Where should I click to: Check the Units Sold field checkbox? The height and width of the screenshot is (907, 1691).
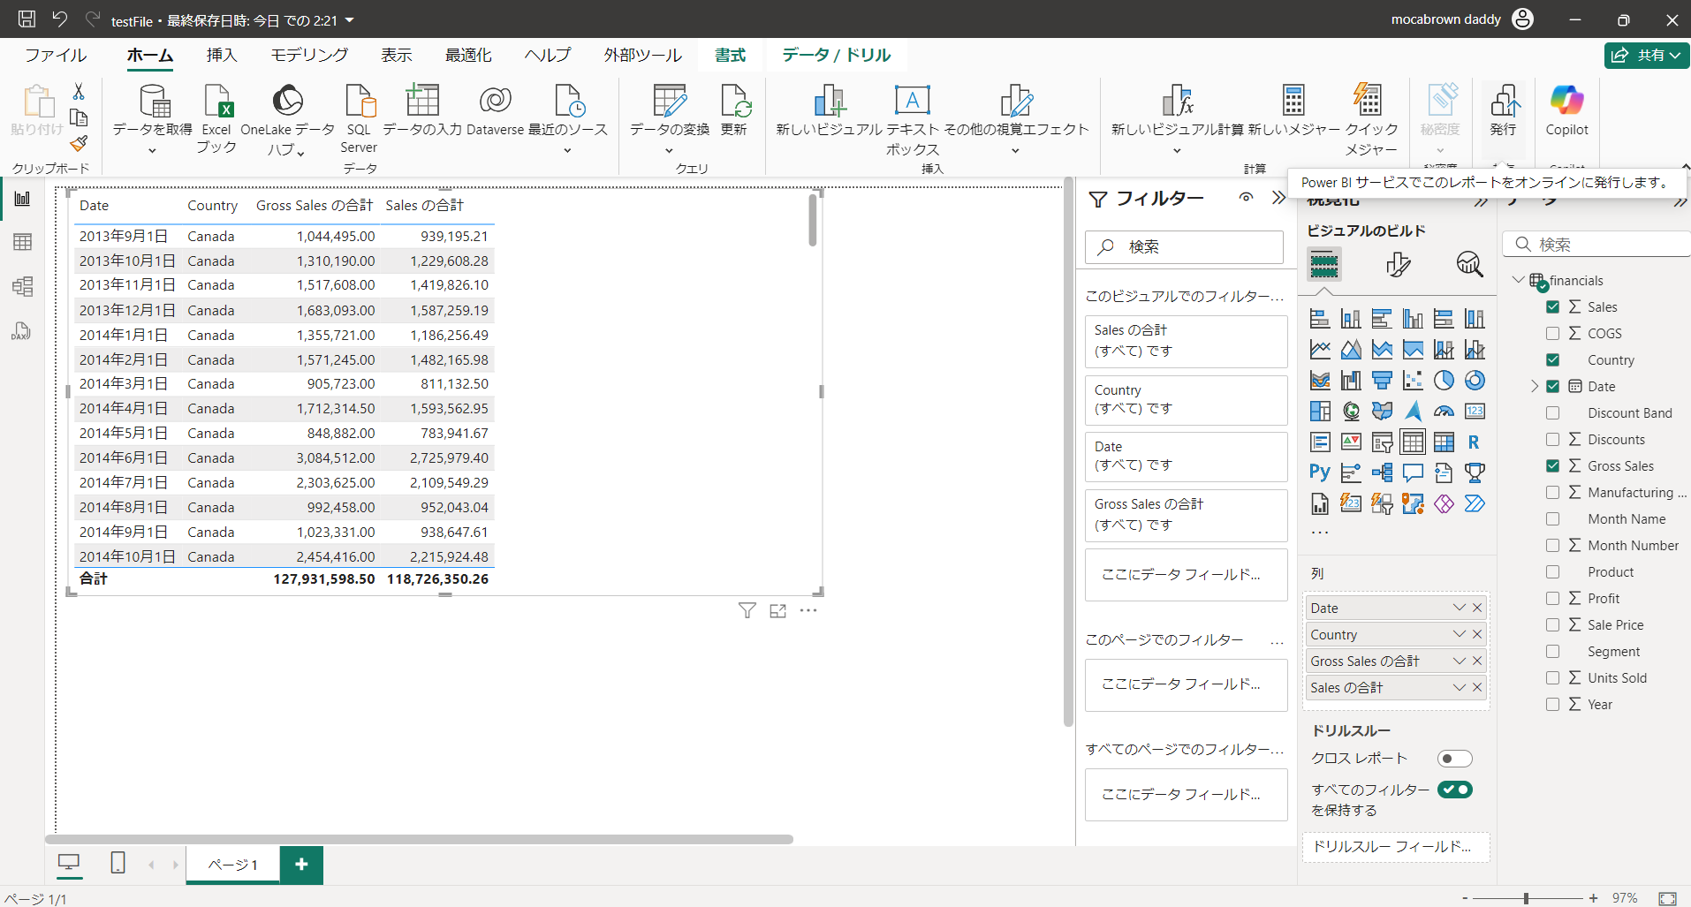[x=1552, y=678]
